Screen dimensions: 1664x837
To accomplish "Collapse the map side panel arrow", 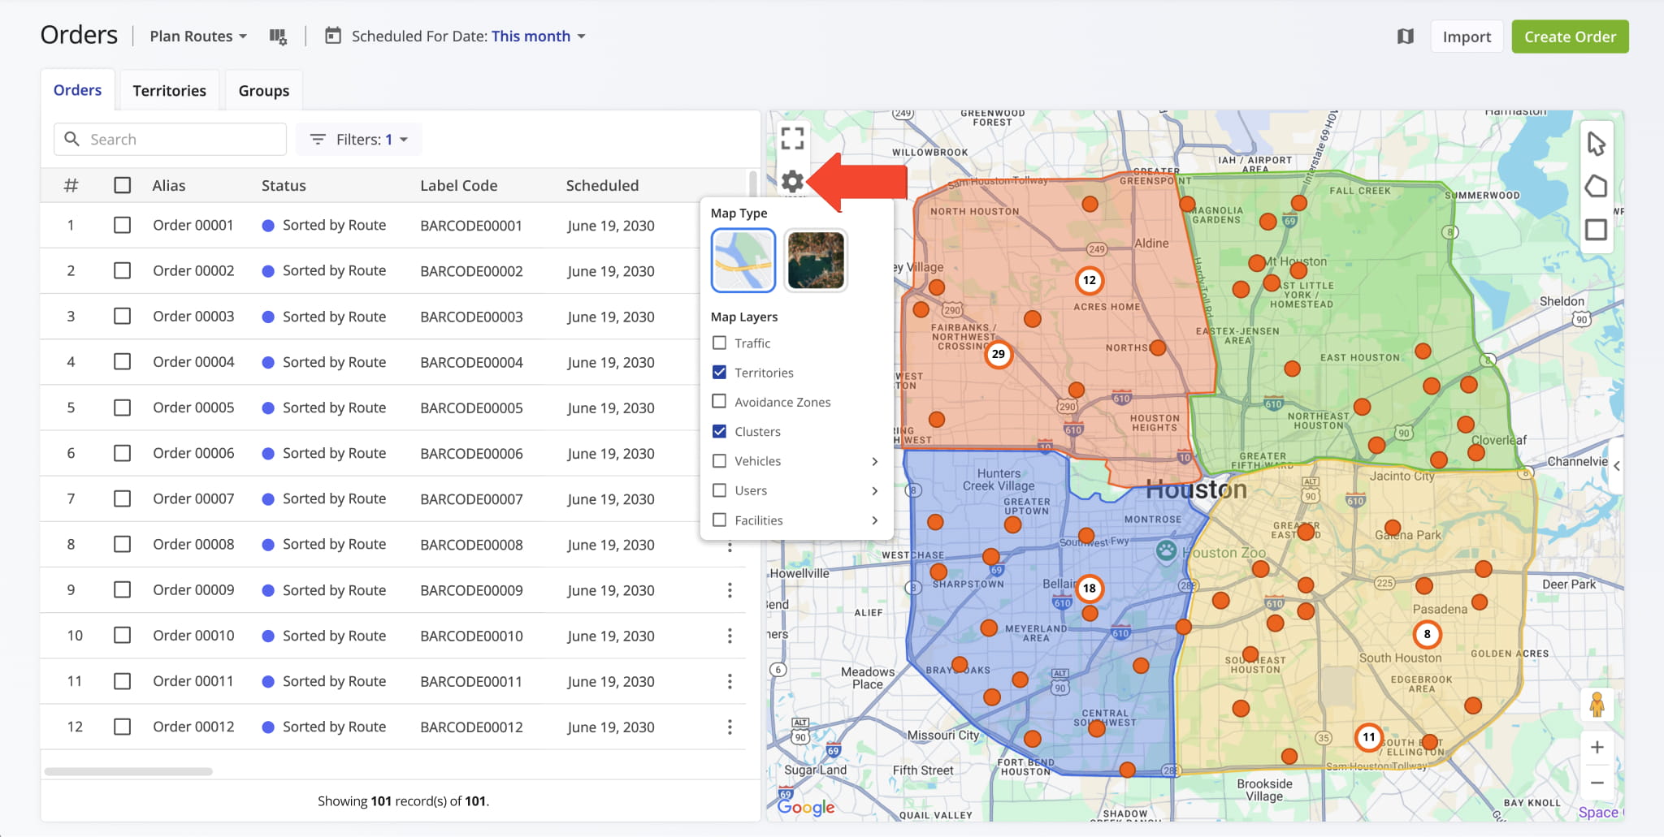I will 1616,466.
